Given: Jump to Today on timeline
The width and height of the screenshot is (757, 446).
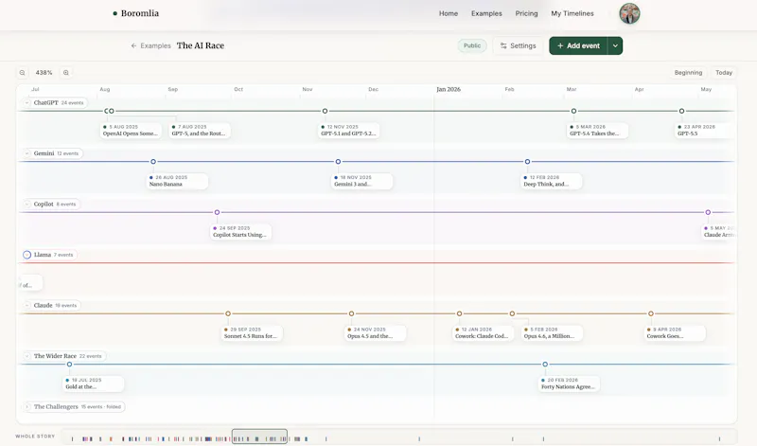Looking at the screenshot, I should point(723,73).
